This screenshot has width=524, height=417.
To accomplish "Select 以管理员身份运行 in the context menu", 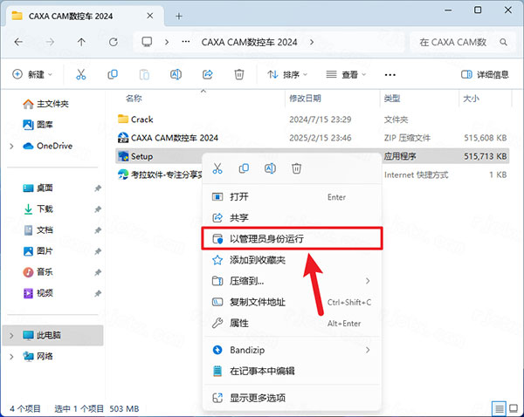I will [292, 239].
